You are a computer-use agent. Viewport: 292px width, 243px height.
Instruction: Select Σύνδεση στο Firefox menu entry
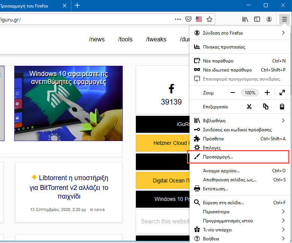pyautogui.click(x=239, y=33)
